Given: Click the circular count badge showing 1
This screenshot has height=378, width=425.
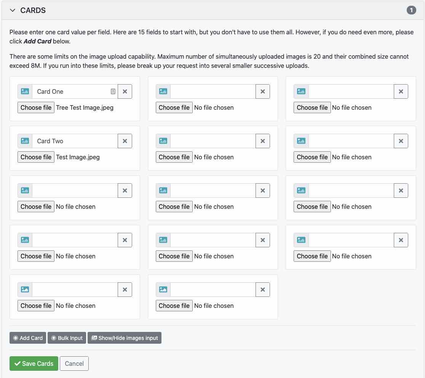Looking at the screenshot, I should (x=411, y=10).
